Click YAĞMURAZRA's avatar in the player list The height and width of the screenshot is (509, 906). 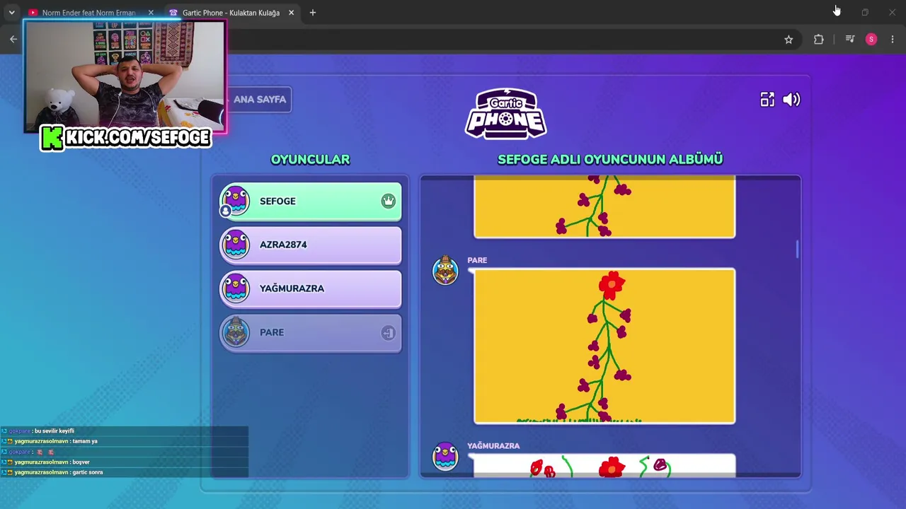coord(235,288)
